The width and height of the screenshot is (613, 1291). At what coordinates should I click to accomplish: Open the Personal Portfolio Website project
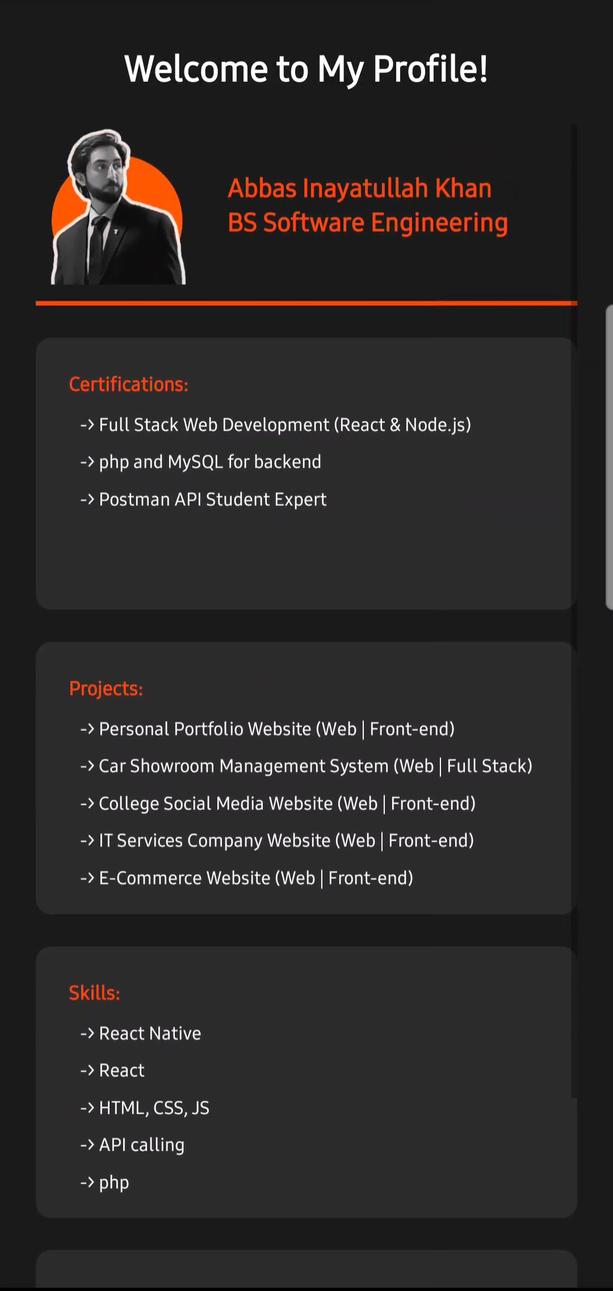click(x=276, y=729)
